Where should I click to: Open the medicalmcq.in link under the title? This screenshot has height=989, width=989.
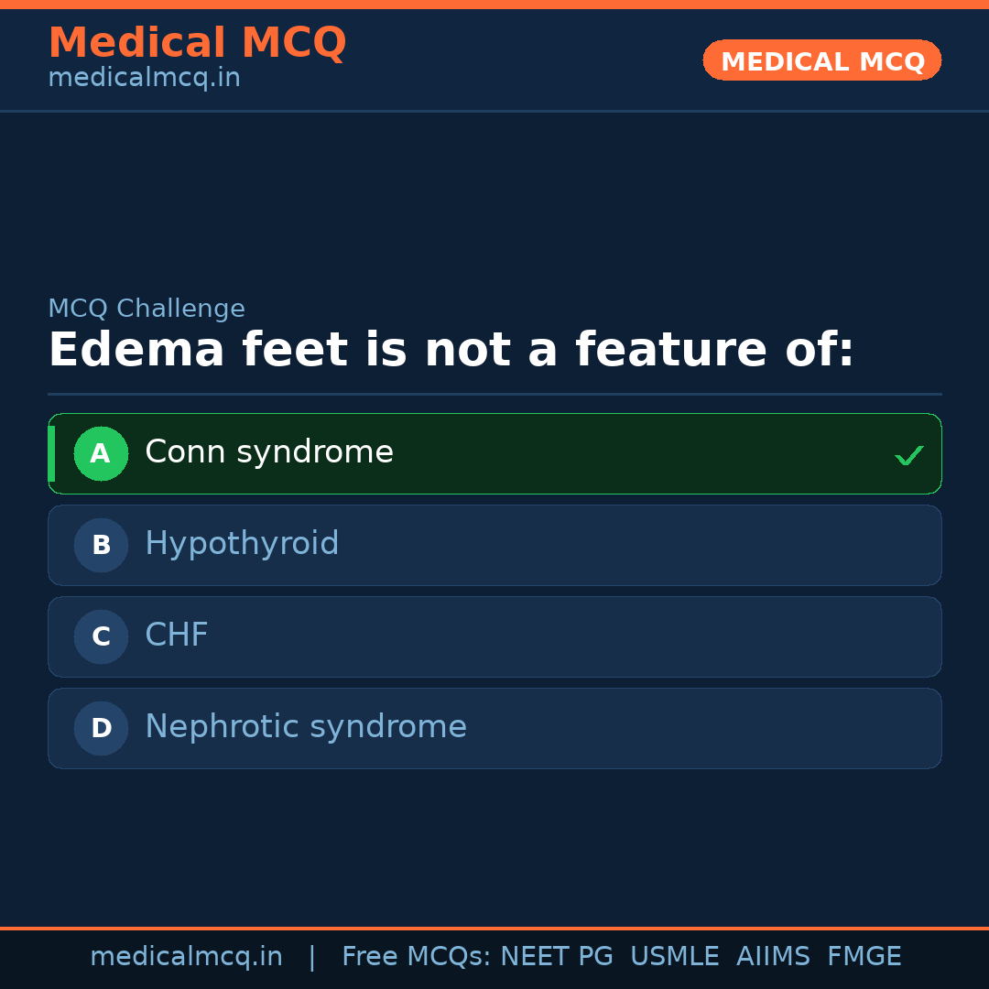(x=144, y=79)
